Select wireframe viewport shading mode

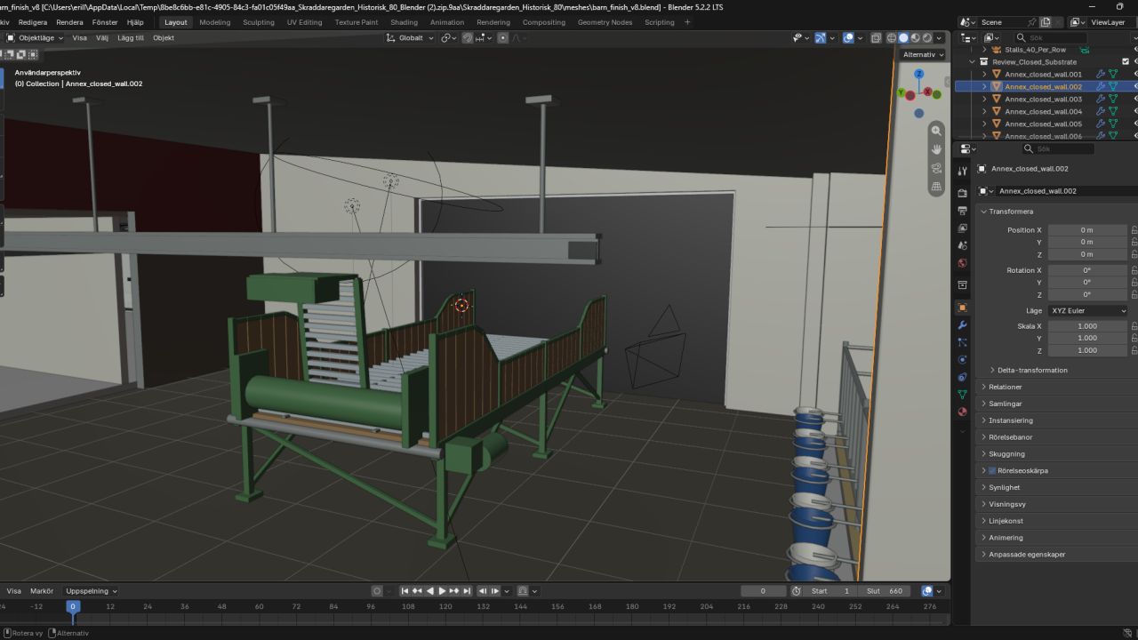click(892, 38)
